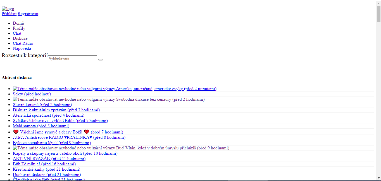Viewport: 381px width, 181px height.
Task: Open Bůh Tě miluje! discussion
Action: click(x=44, y=164)
